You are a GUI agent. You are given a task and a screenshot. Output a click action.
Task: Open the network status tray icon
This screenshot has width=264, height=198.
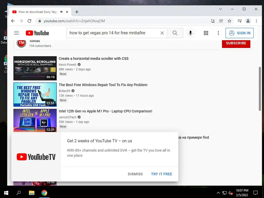click(x=225, y=193)
